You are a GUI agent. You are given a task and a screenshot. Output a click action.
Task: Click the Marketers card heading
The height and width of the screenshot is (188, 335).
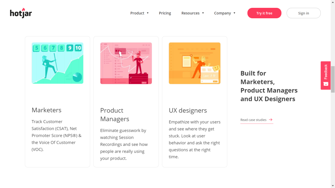tap(46, 110)
